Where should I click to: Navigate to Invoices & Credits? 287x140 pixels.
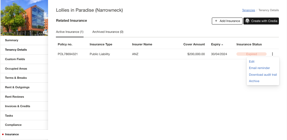pos(17,106)
